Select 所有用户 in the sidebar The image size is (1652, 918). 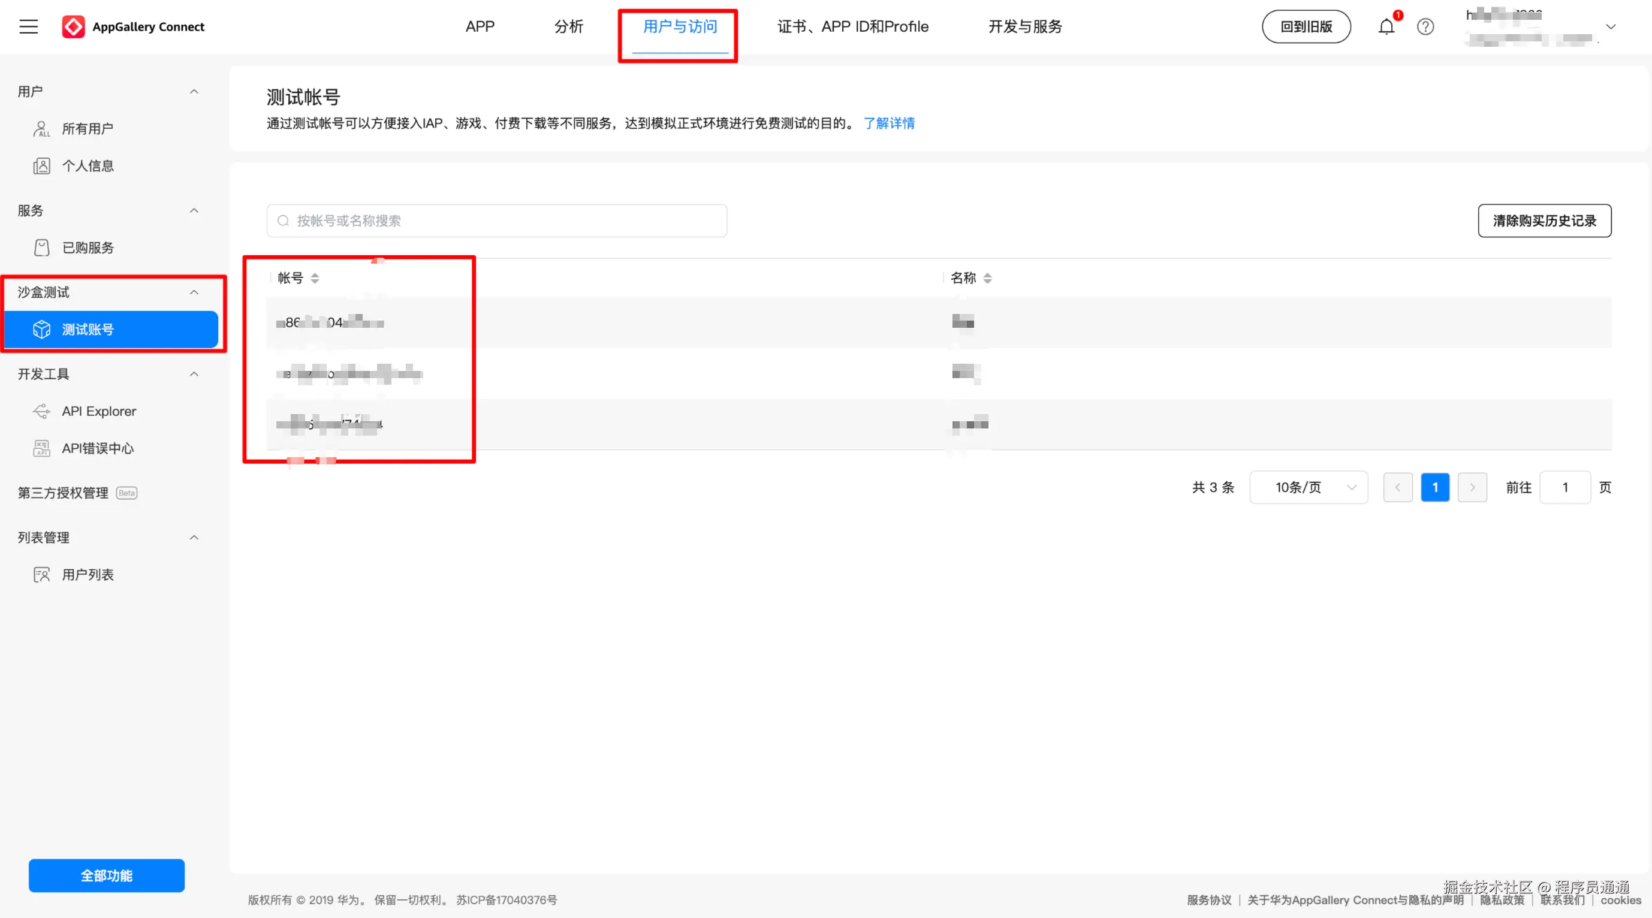pos(88,129)
